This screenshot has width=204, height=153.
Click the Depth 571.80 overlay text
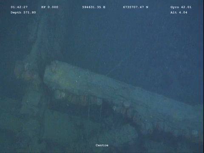23,12
